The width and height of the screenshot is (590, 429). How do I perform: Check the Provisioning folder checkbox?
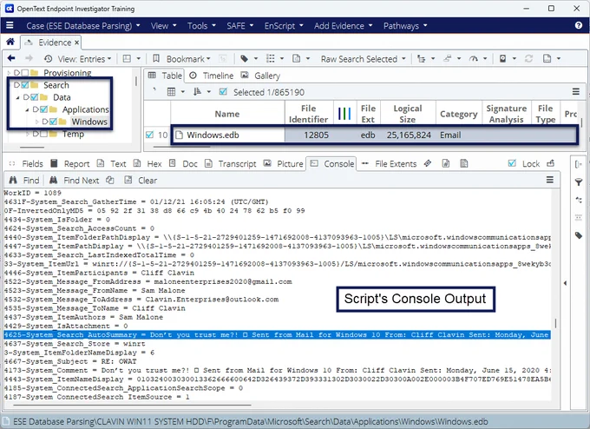[x=25, y=73]
